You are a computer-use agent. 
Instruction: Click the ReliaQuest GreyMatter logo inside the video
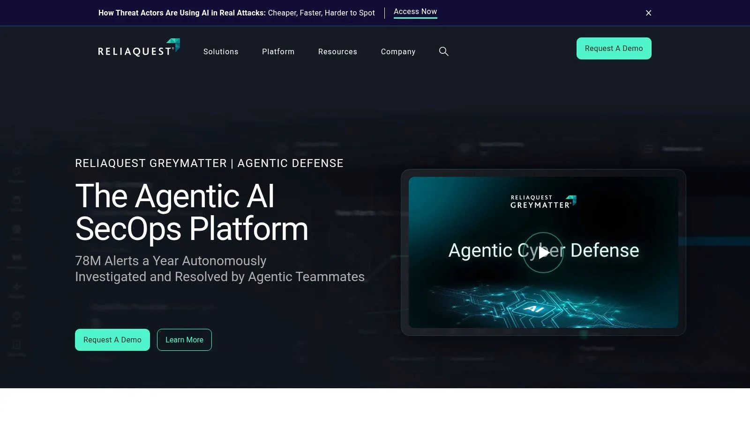tap(543, 202)
